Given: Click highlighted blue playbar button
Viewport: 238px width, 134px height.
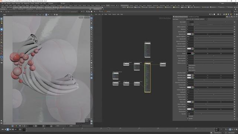Looking at the screenshot, I should tap(7, 129).
